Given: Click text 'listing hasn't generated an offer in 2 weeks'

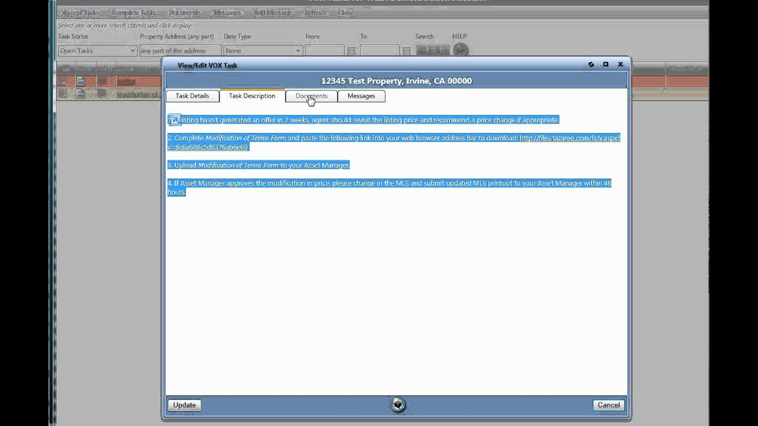Looking at the screenshot, I should pyautogui.click(x=245, y=120).
